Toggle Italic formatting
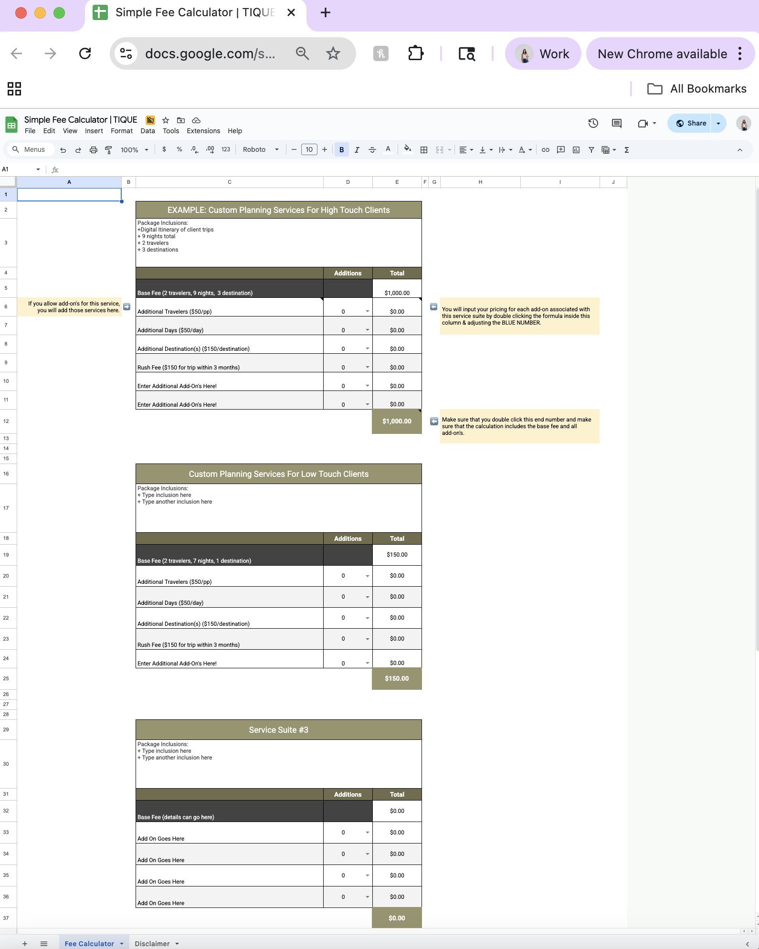This screenshot has width=759, height=949. click(357, 150)
